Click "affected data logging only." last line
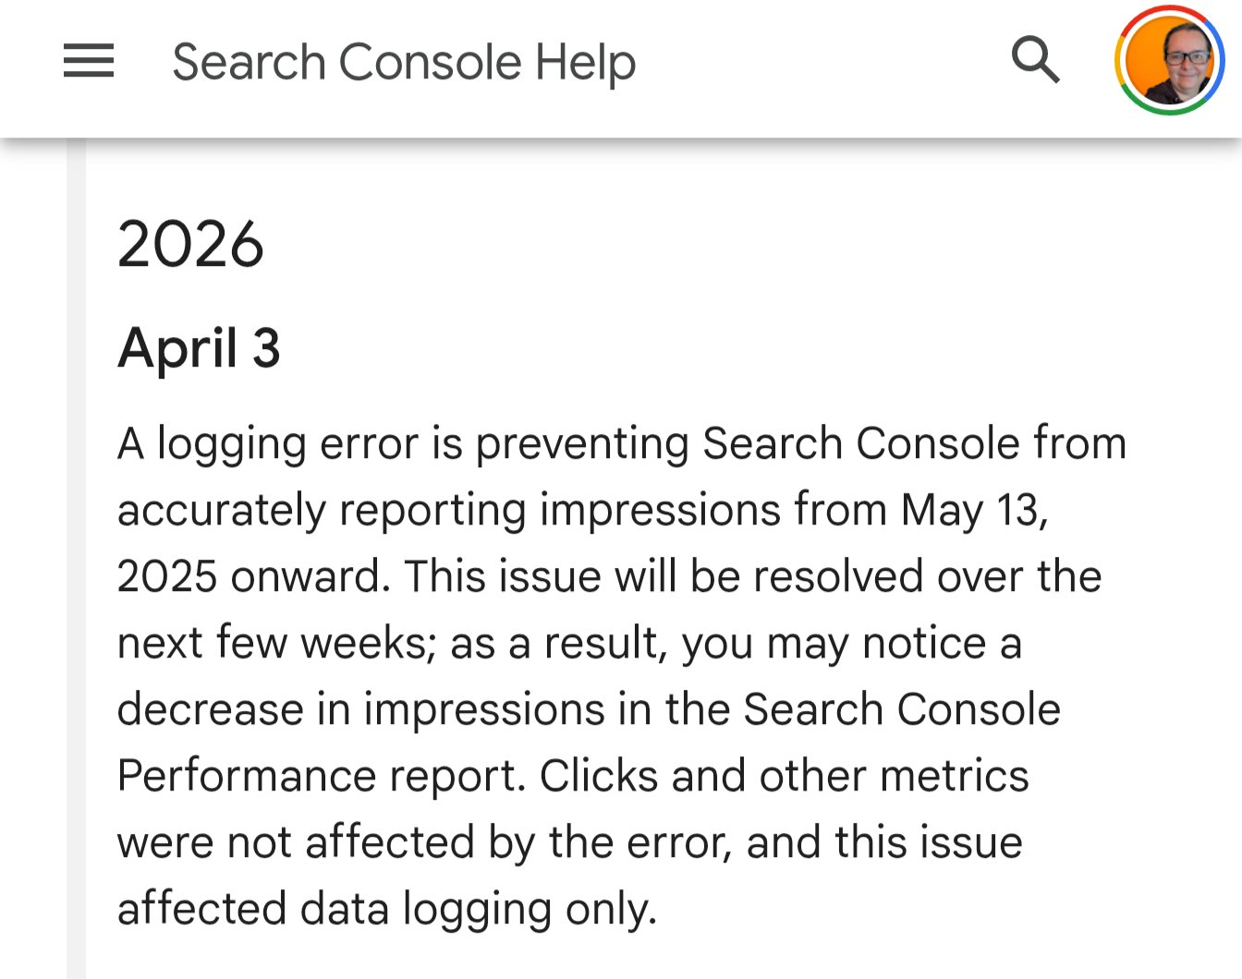Image resolution: width=1242 pixels, height=979 pixels. pyautogui.click(x=386, y=910)
